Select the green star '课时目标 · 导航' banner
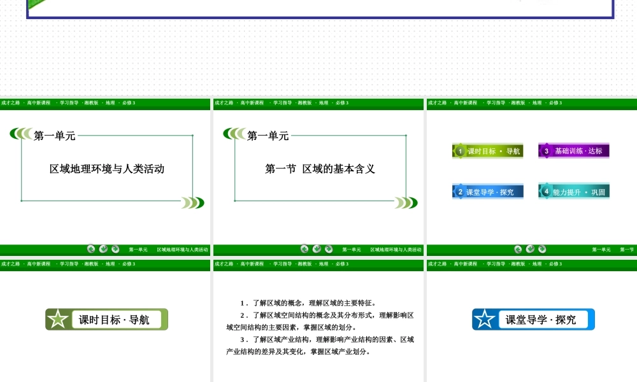Image resolution: width=637 pixels, height=382 pixels. tap(106, 320)
